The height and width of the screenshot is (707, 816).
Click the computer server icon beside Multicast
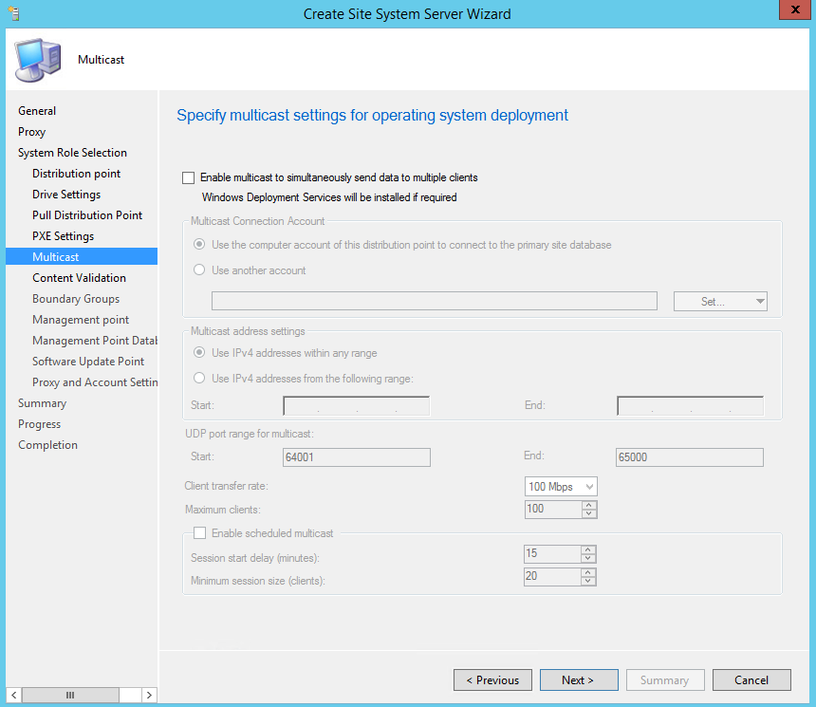[37, 60]
